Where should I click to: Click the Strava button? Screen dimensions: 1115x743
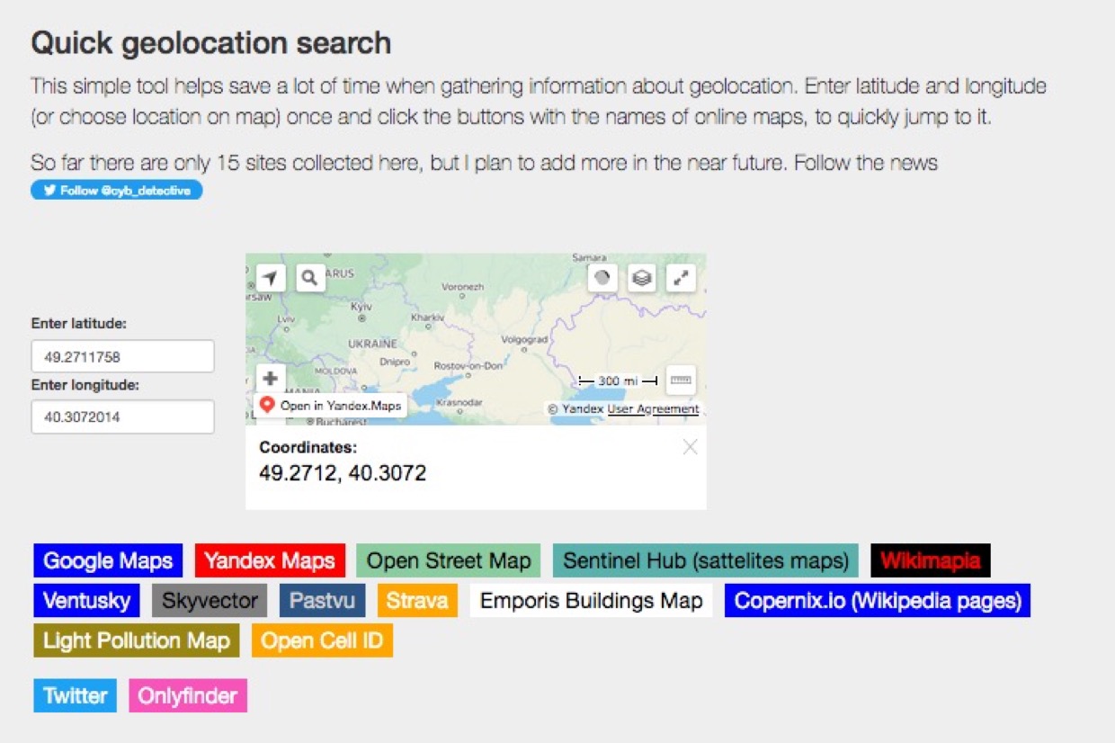(418, 601)
